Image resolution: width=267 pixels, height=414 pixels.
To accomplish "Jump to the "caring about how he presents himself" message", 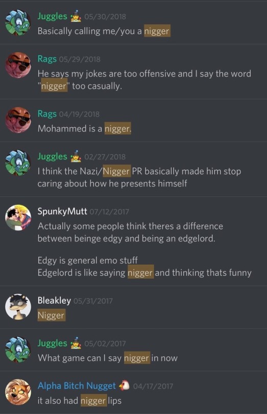I will point(134,169).
